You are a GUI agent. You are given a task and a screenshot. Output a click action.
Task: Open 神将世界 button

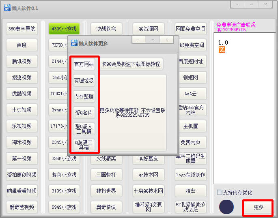coord(106,191)
